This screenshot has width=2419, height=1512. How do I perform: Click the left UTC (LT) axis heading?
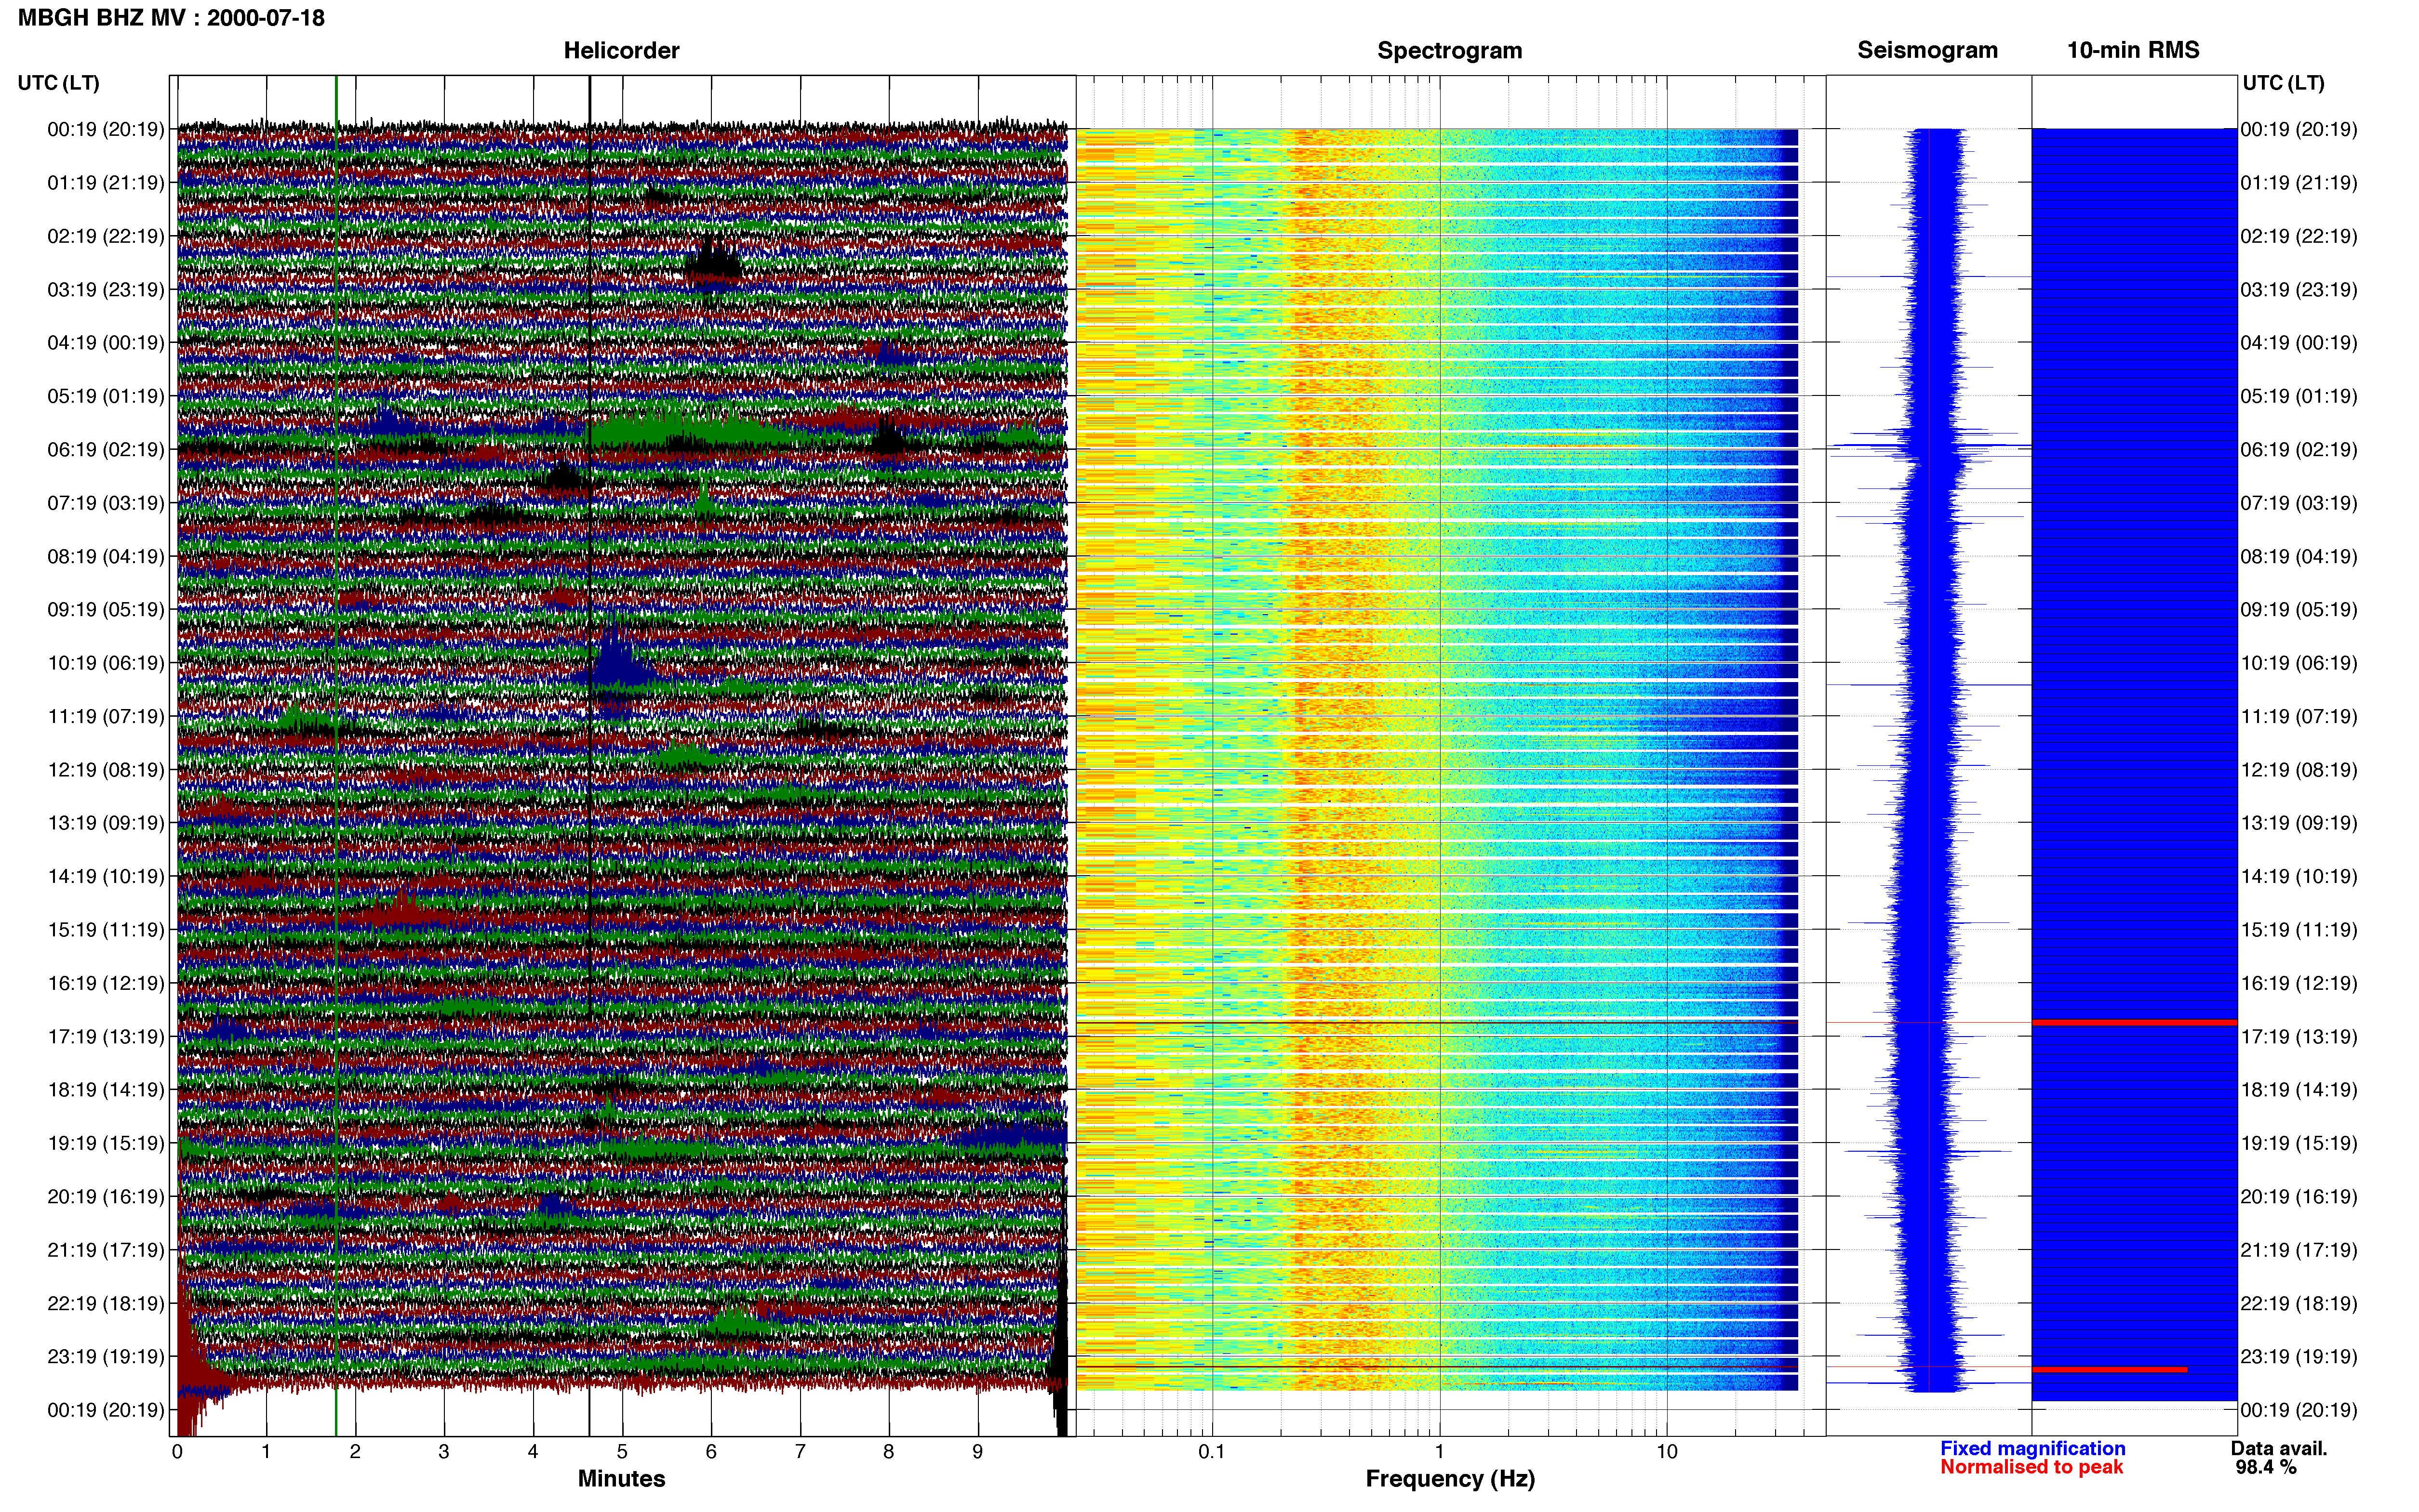(x=59, y=83)
